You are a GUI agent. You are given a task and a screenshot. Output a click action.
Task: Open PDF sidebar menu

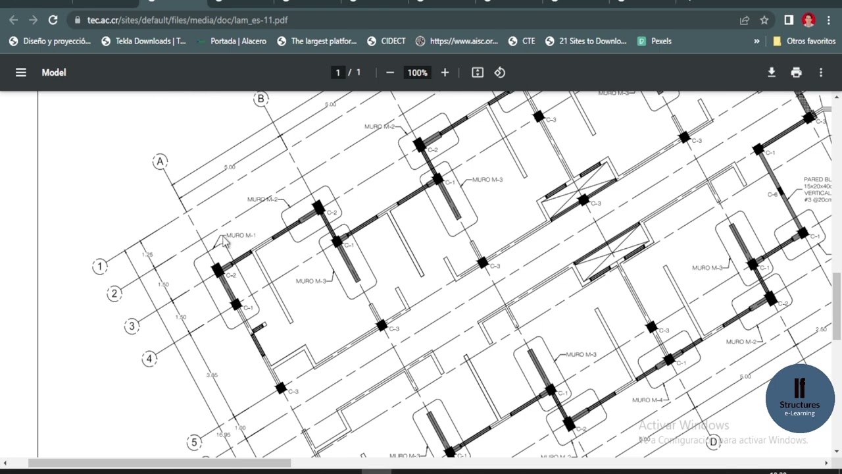[x=21, y=72]
